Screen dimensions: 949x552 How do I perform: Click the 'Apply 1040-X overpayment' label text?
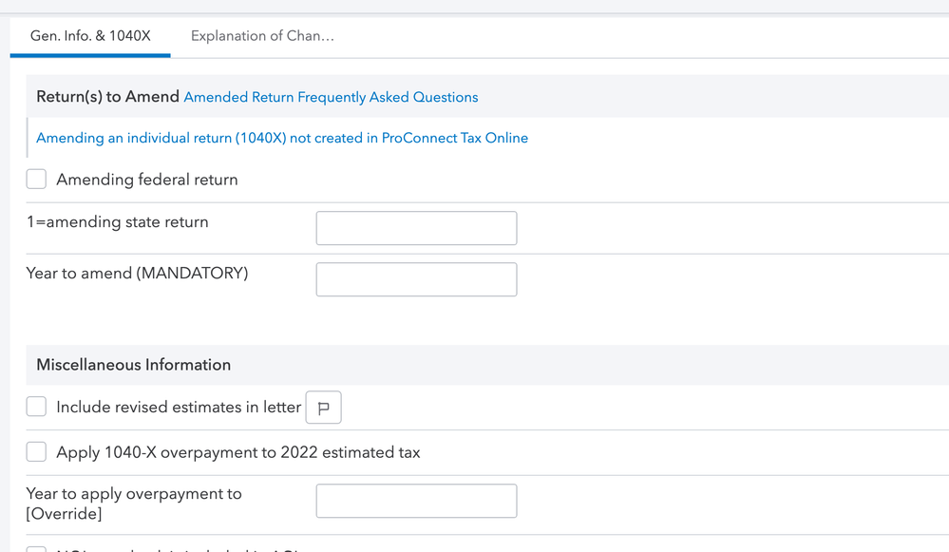pos(238,452)
